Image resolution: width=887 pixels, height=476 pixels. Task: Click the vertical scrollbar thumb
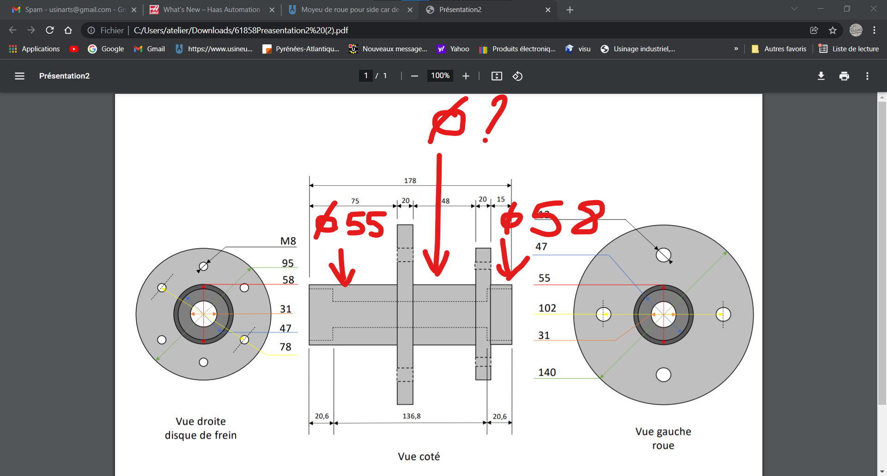pyautogui.click(x=882, y=253)
